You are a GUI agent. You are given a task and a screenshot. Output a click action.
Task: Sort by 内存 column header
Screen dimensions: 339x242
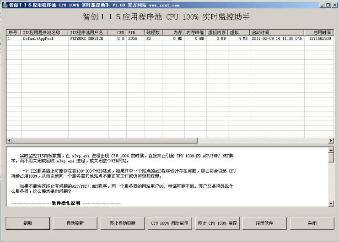173,32
